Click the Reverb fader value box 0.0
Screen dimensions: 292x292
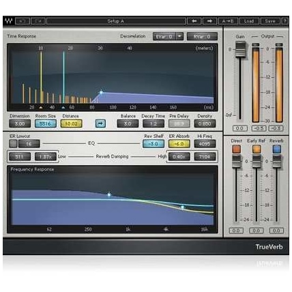coord(276,231)
